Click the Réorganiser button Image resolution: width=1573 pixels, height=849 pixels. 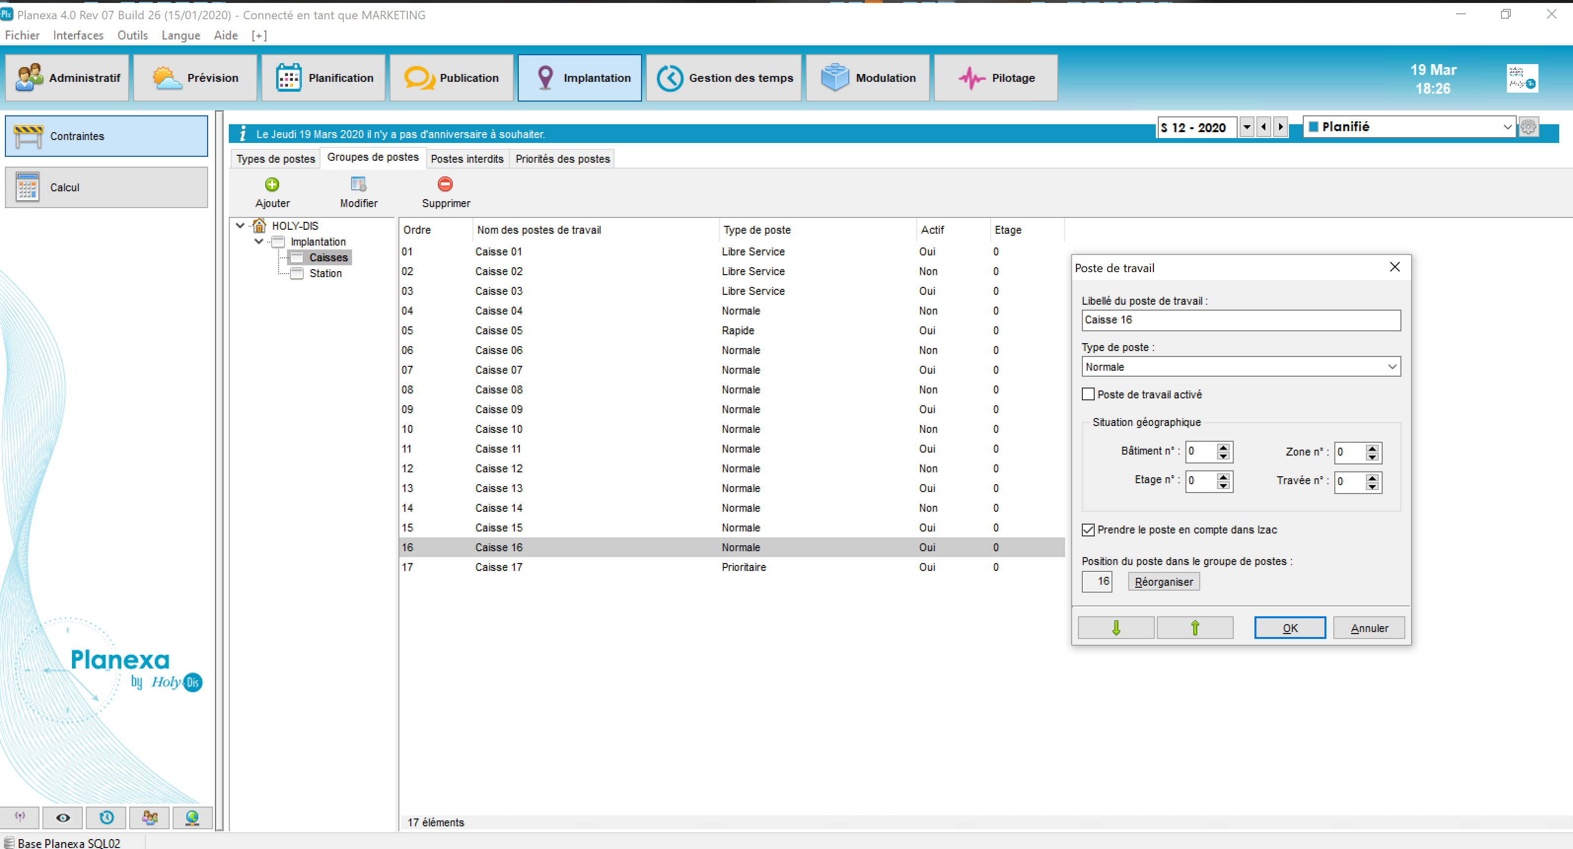coord(1164,582)
